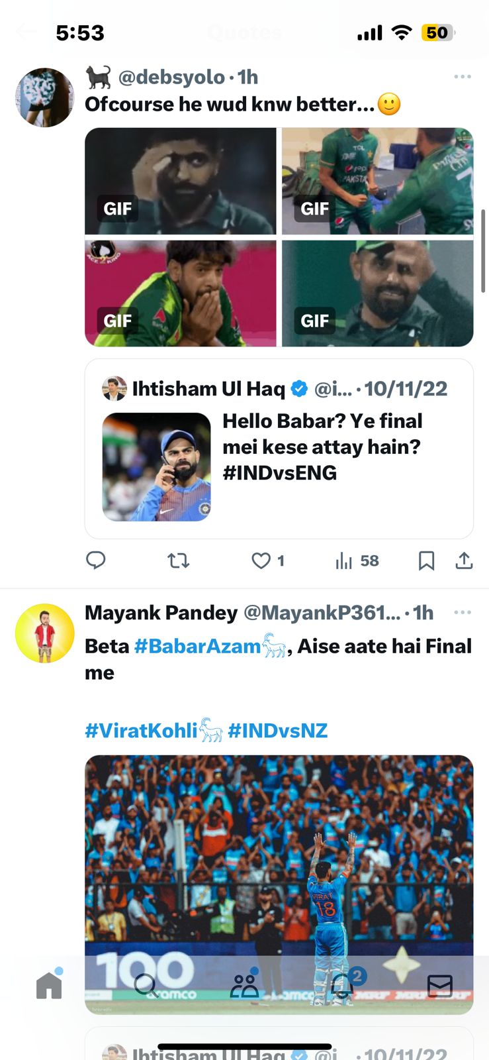Reply to the debsyolo tweet
The width and height of the screenshot is (489, 1060).
[96, 561]
